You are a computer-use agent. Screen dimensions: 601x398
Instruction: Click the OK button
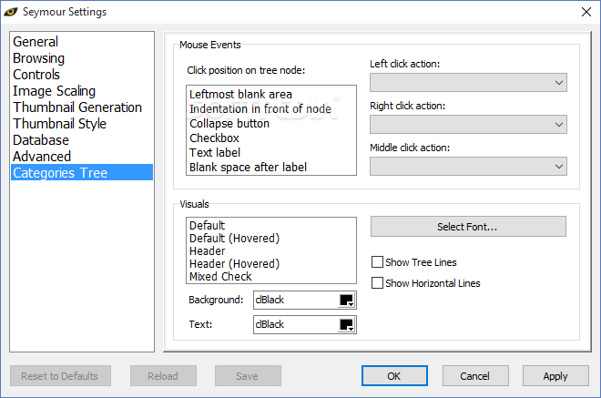click(x=394, y=376)
